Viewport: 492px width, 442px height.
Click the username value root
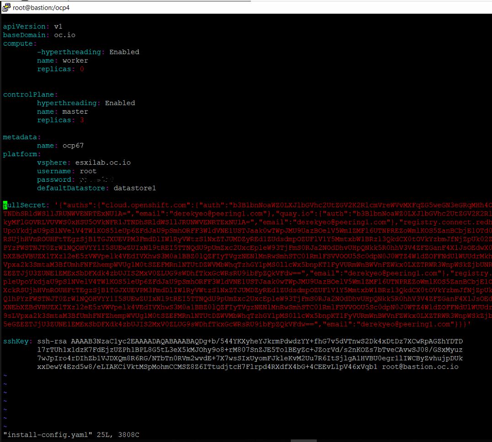point(88,171)
